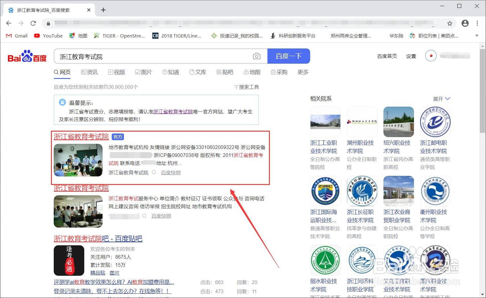Click 浙江邮电职业技术学院 logo
Image resolution: width=486 pixels, height=298 pixels.
[x=435, y=122]
